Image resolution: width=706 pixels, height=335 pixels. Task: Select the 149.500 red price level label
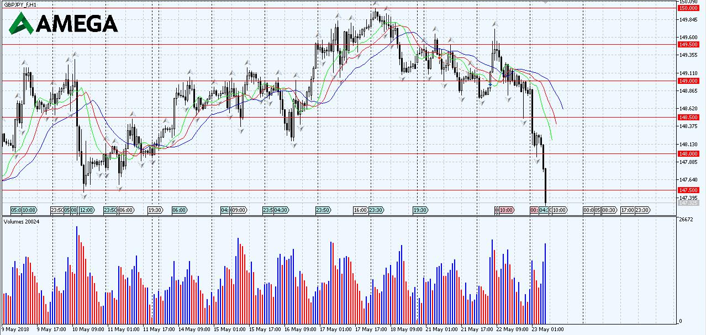tap(688, 45)
